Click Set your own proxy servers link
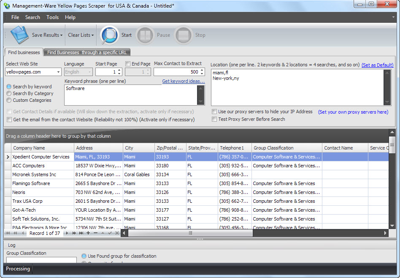This screenshot has width=400, height=278. point(353,112)
